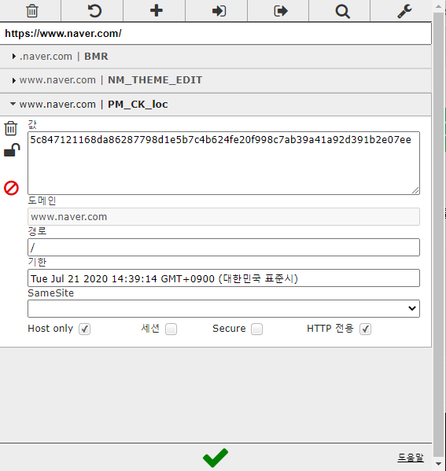Click the 도메인 field showing www.naver.com
This screenshot has width=446, height=471.
pos(223,216)
